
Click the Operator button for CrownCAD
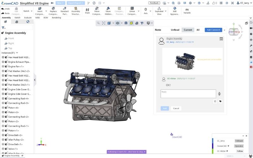(x=239, y=146)
